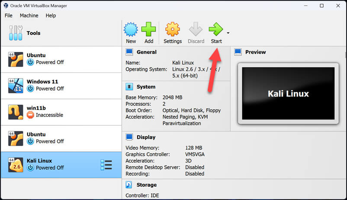Screen dimensions: 347x200
Task: Open the Machine menu
Action: pos(29,16)
